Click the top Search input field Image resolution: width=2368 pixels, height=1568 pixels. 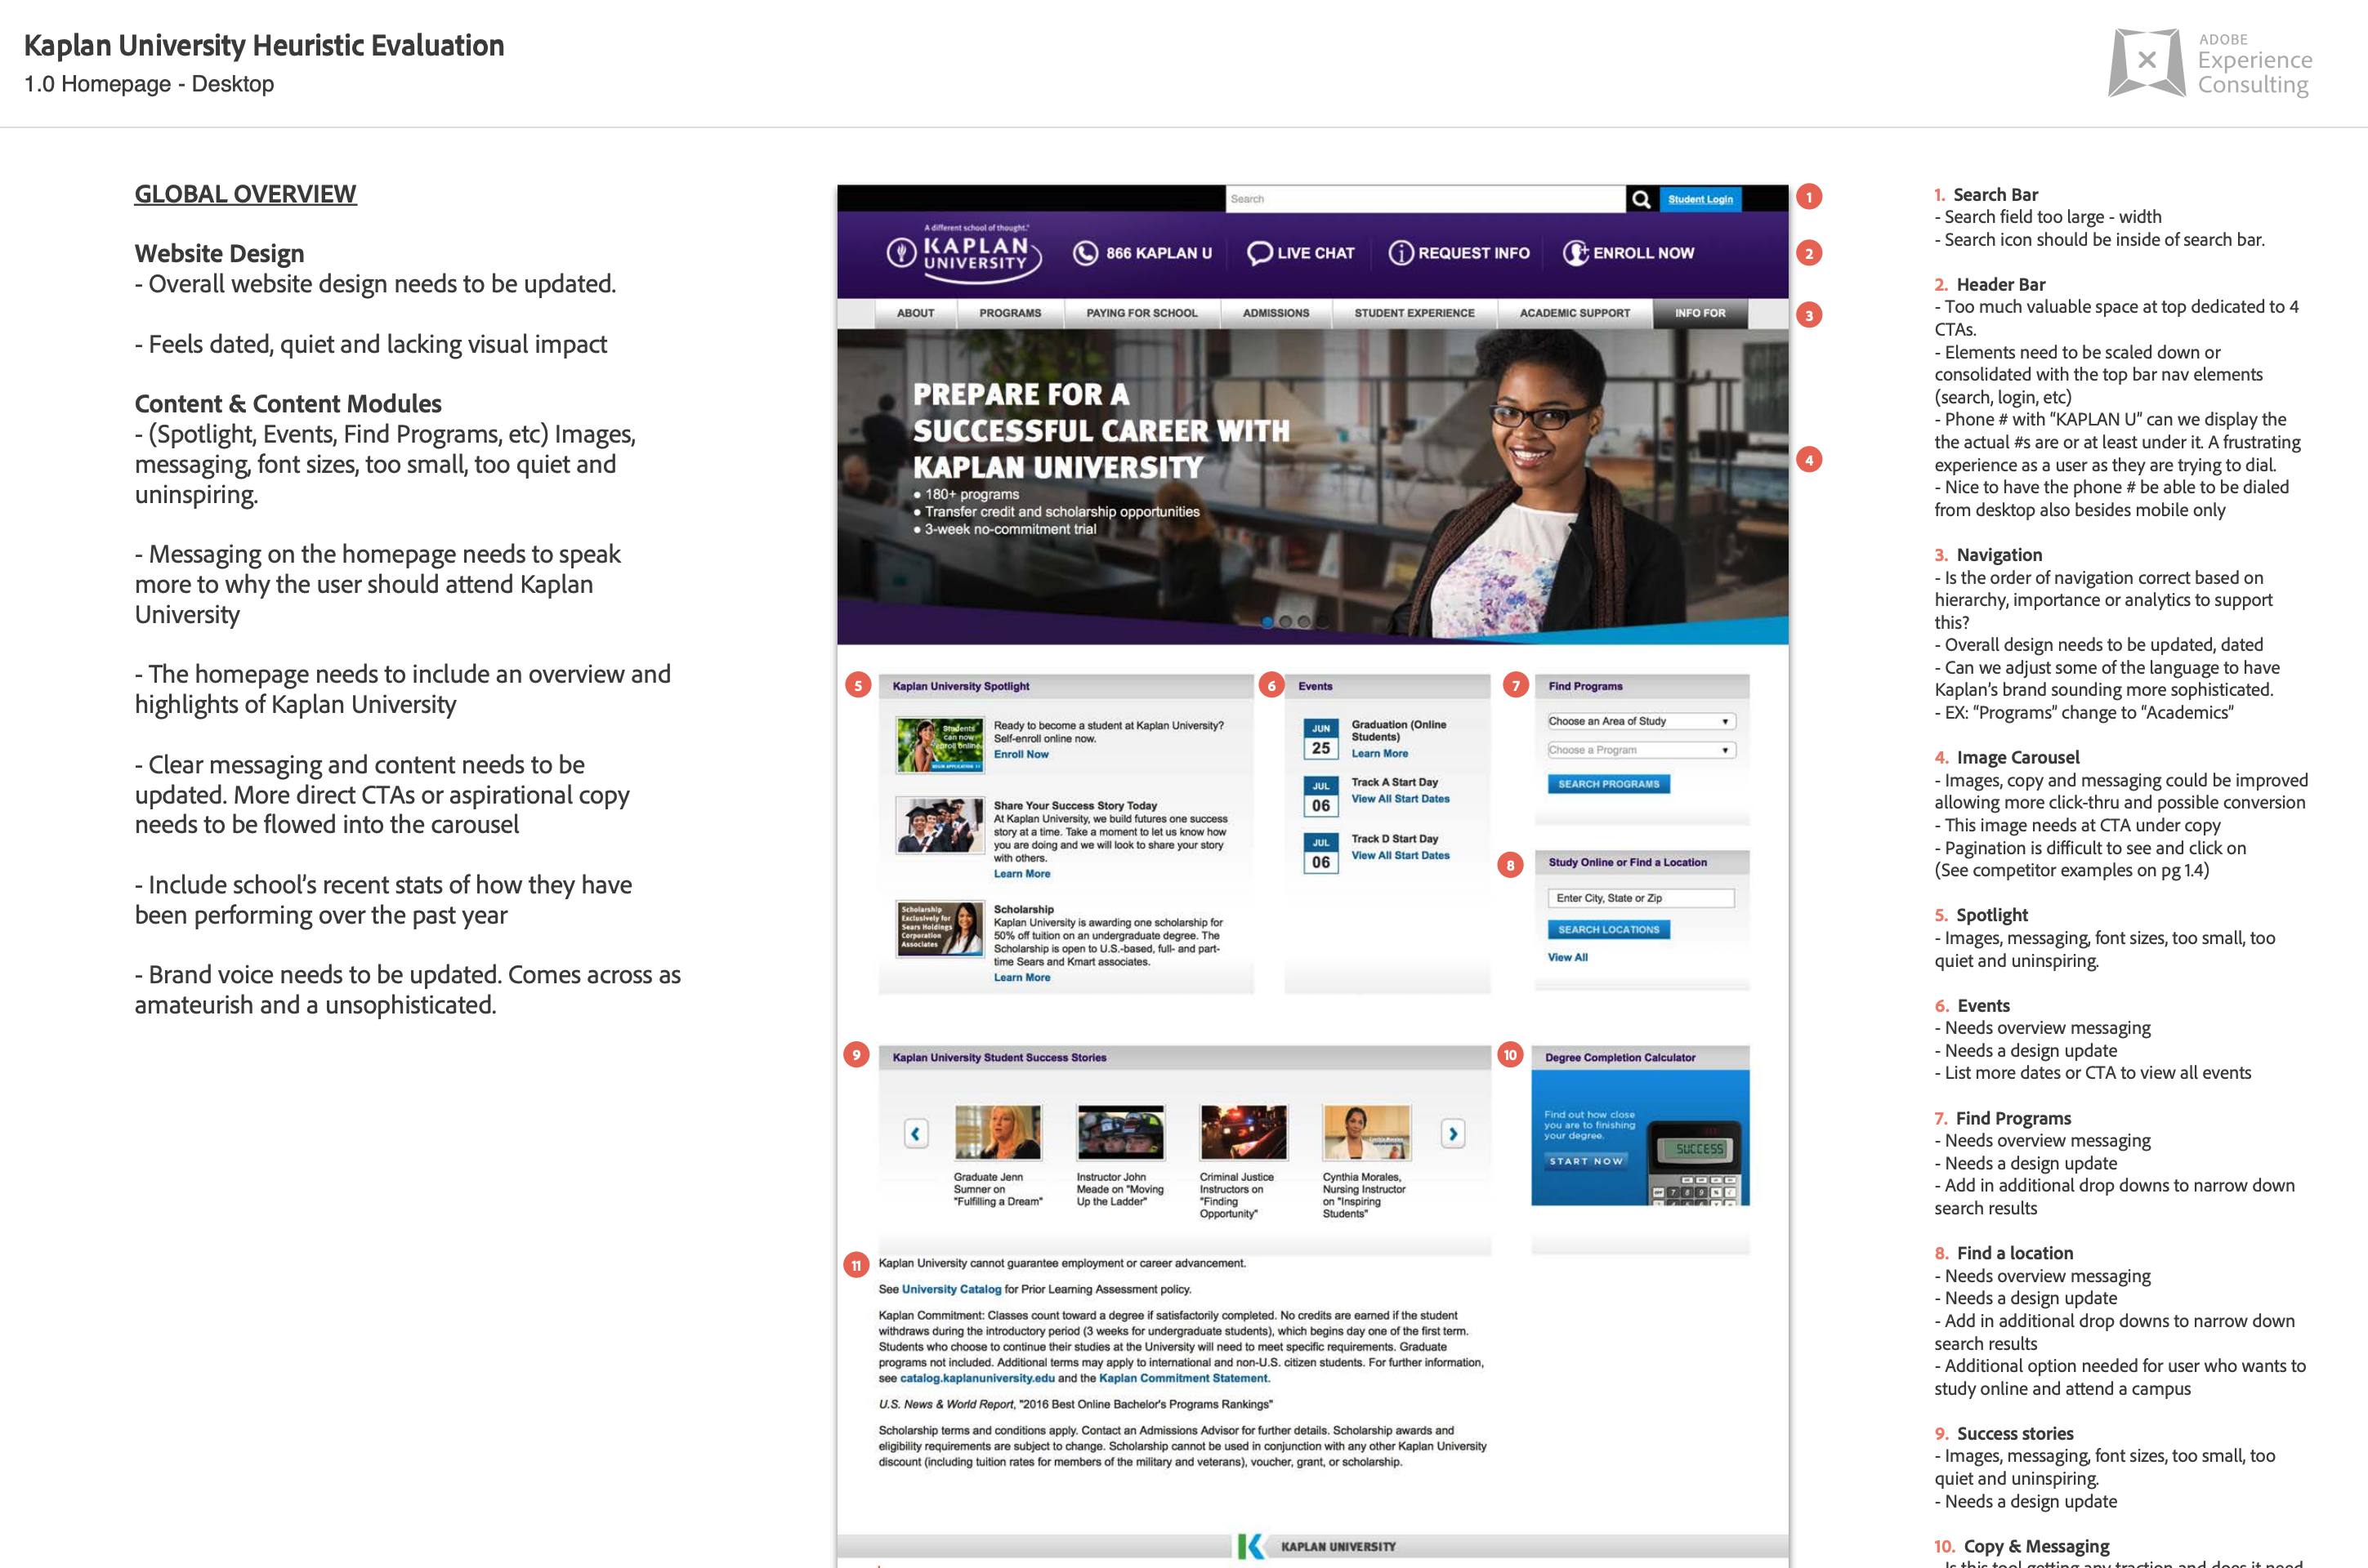1426,199
